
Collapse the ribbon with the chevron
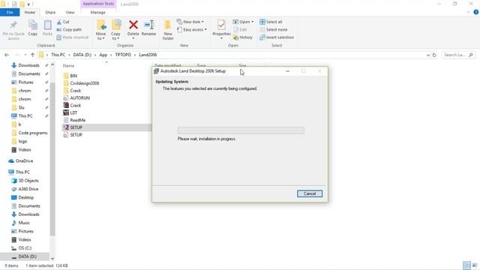pos(468,12)
